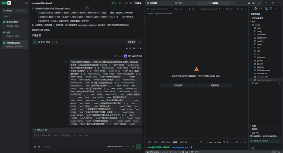Click the notification bell in status bar
283x153 pixels.
coord(279,152)
